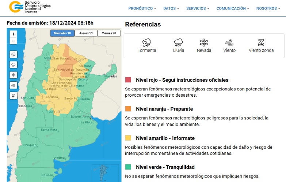Expand the Datos dropdown menu
The image size is (286, 182).
point(171,8)
